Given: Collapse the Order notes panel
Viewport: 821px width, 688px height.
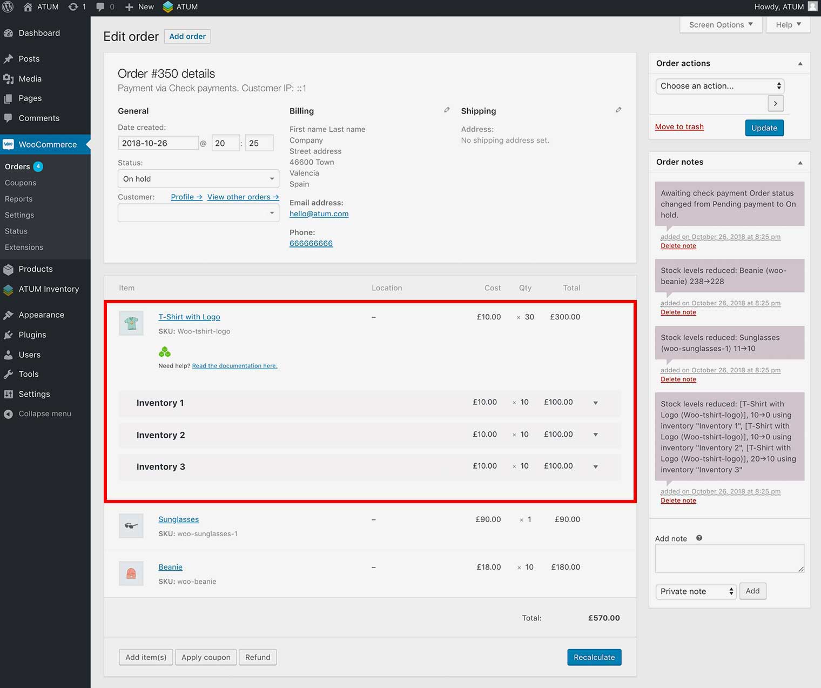Looking at the screenshot, I should (x=800, y=163).
